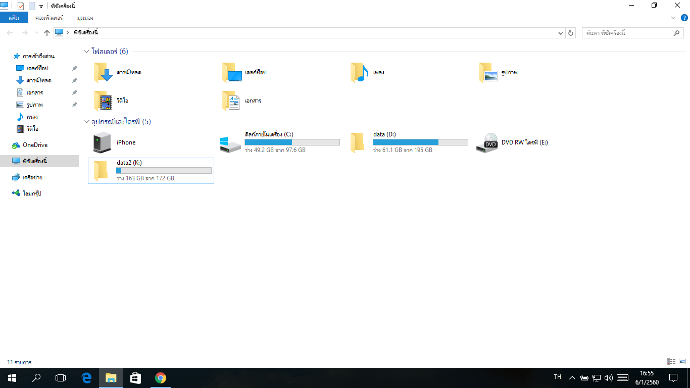The height and width of the screenshot is (388, 690).
Task: Click the พีซีเครื่องนี้ breadcrumb in the address bar
Action: tap(85, 33)
